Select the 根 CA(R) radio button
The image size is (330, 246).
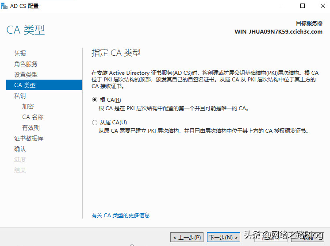click(95, 100)
